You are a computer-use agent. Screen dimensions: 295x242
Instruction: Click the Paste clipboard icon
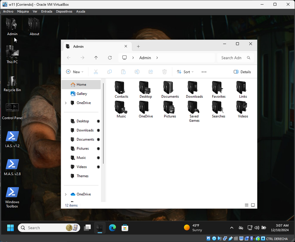tap(123, 72)
